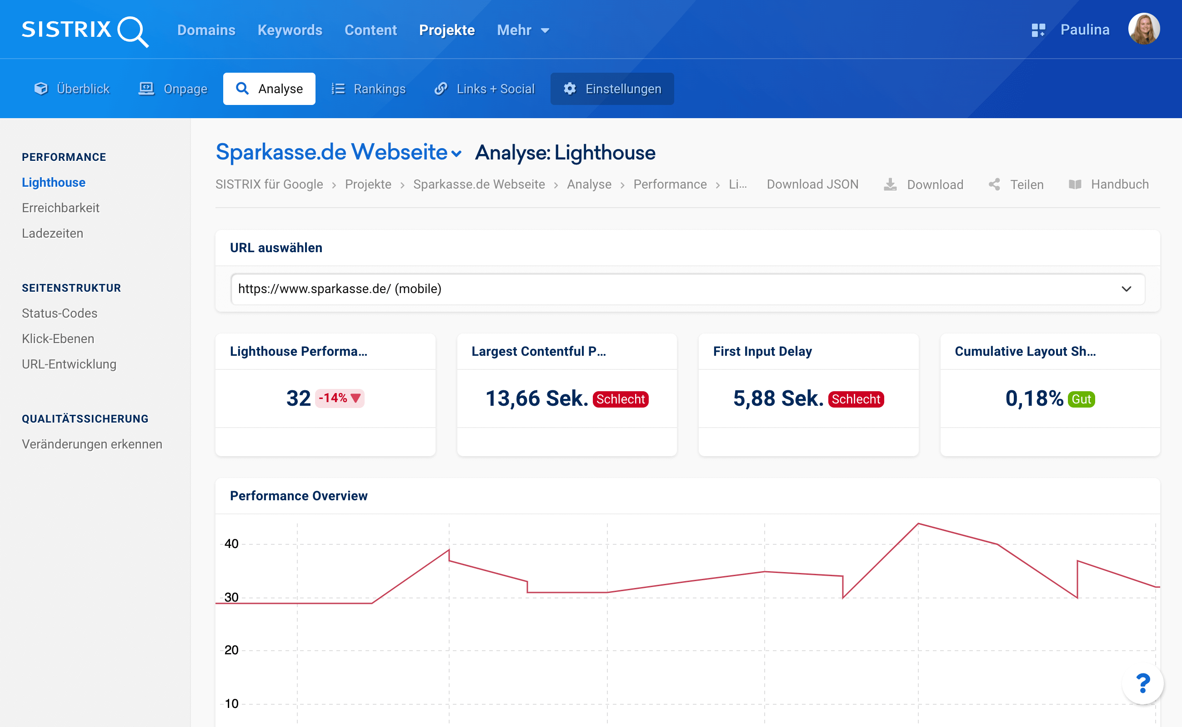Click the Analyse tab icon in navigation
The image size is (1182, 727).
[x=243, y=89]
